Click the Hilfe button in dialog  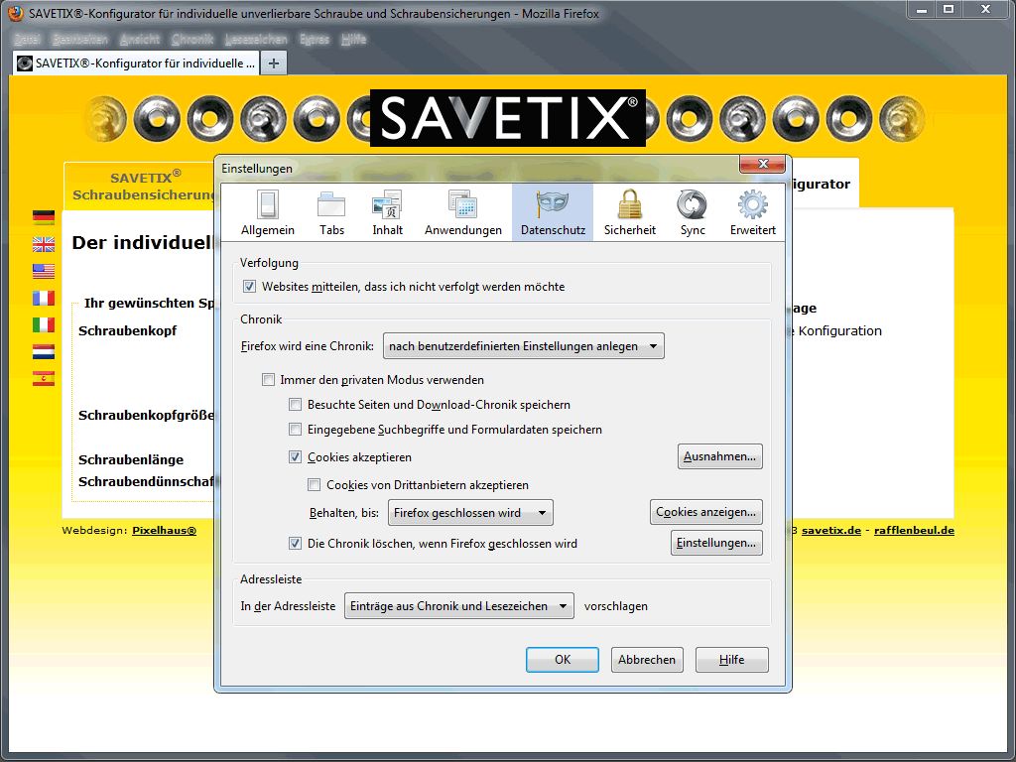pyautogui.click(x=731, y=660)
